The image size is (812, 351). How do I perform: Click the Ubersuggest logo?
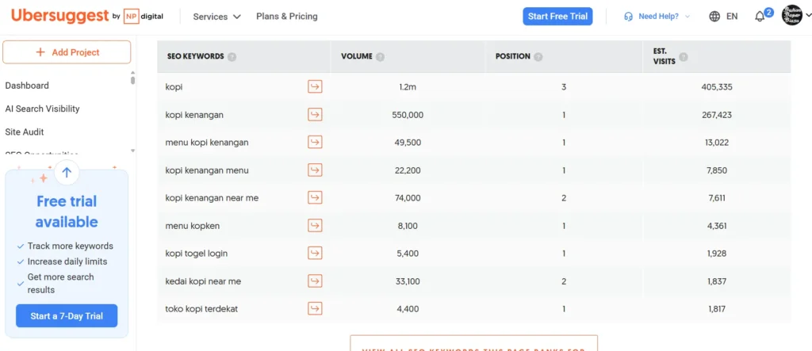pyautogui.click(x=60, y=16)
